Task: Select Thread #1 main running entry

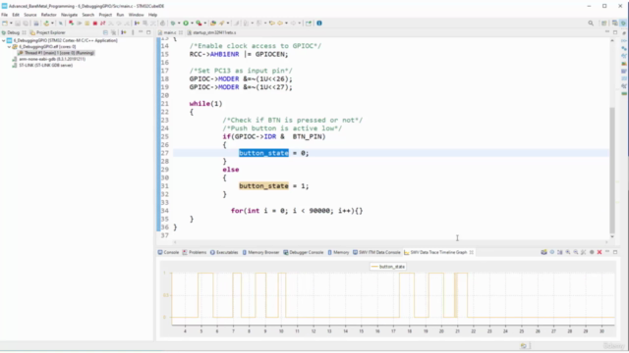Action: [56, 53]
